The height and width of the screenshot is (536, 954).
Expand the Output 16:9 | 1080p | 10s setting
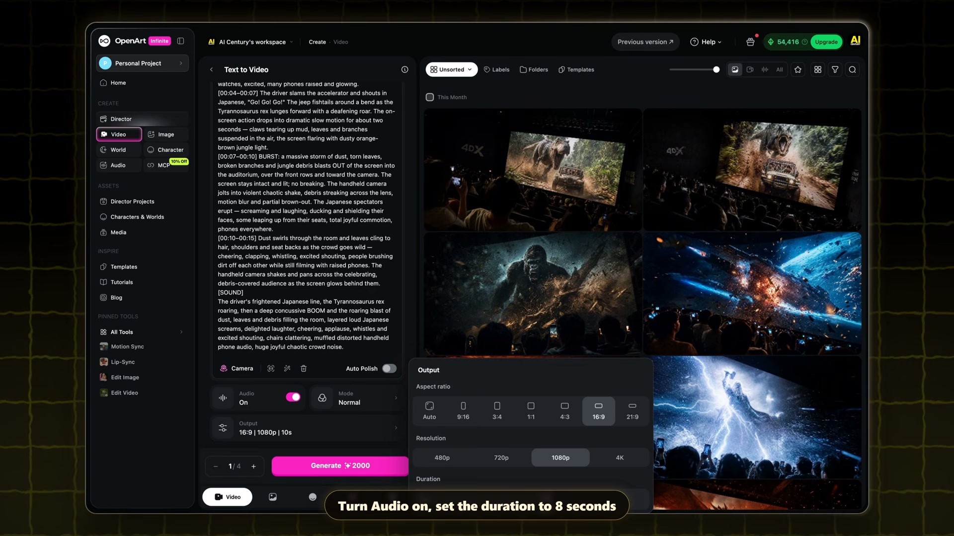point(306,428)
